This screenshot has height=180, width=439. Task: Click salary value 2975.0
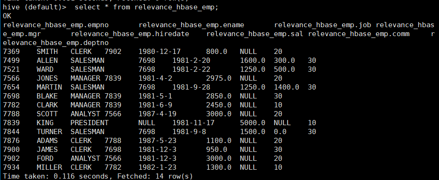point(219,78)
